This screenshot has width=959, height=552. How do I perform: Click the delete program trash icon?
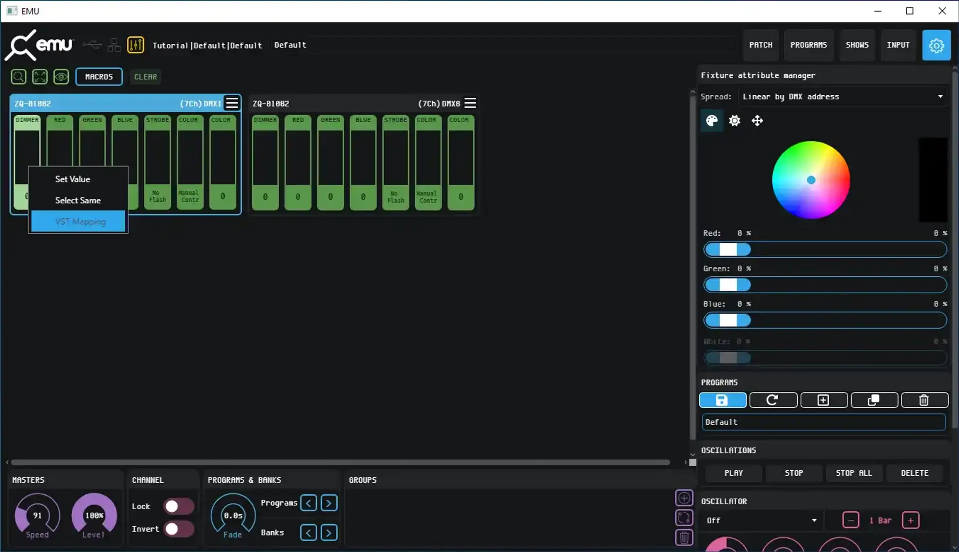click(924, 400)
